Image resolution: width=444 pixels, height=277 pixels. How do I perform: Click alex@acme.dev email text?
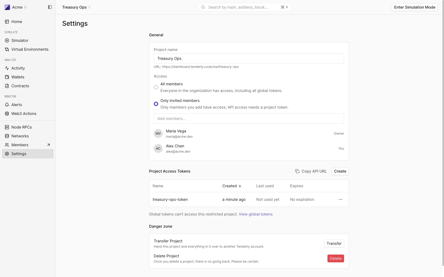click(x=178, y=152)
